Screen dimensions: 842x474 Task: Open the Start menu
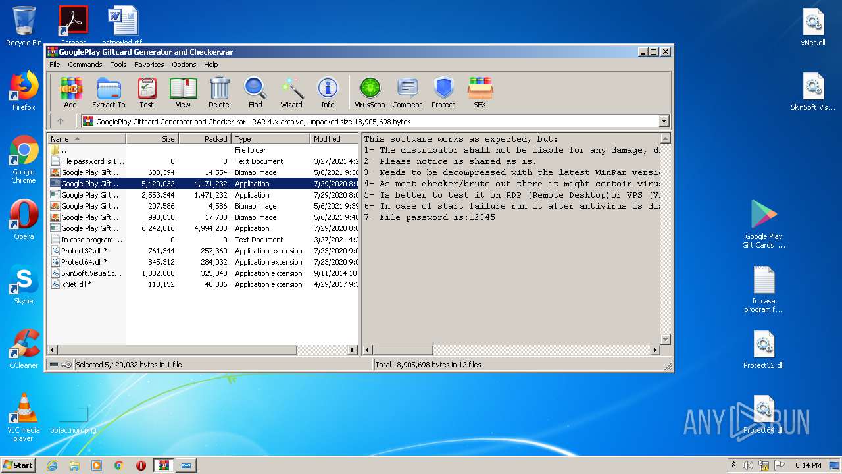click(x=18, y=465)
